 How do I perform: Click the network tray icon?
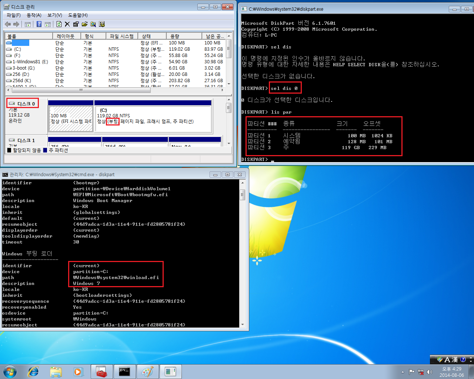coord(421,372)
